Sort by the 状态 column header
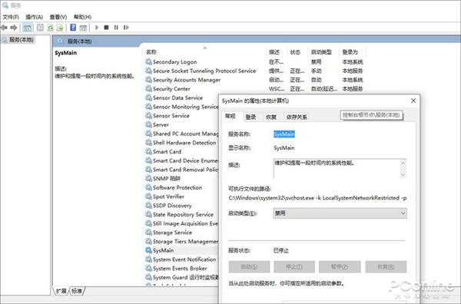Viewport: 461px width, 304px height. coord(295,52)
